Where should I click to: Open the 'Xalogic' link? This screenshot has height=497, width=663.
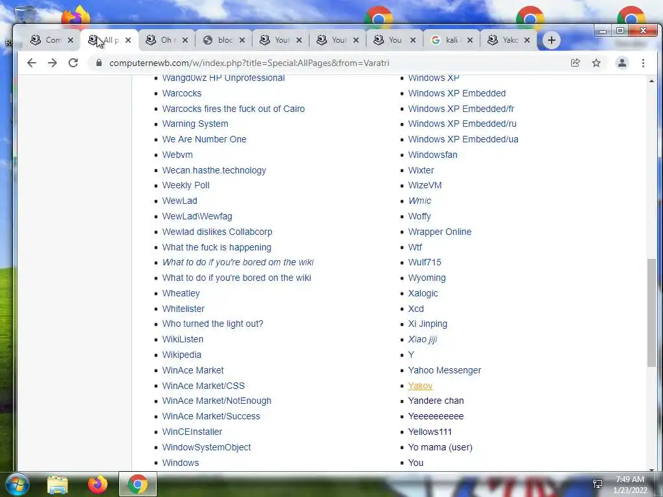pyautogui.click(x=423, y=293)
